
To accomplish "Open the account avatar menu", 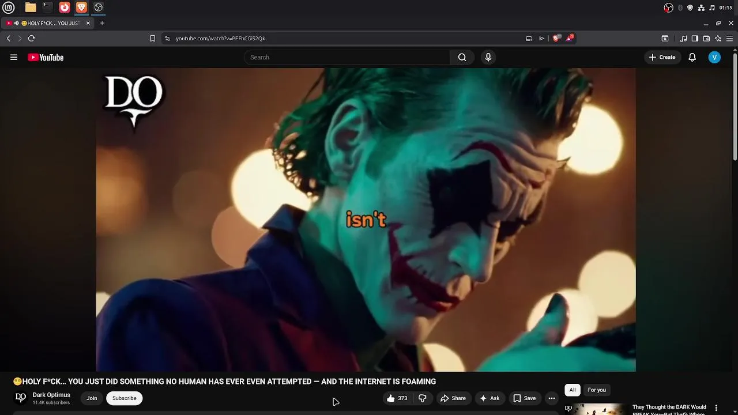I will pos(714,57).
